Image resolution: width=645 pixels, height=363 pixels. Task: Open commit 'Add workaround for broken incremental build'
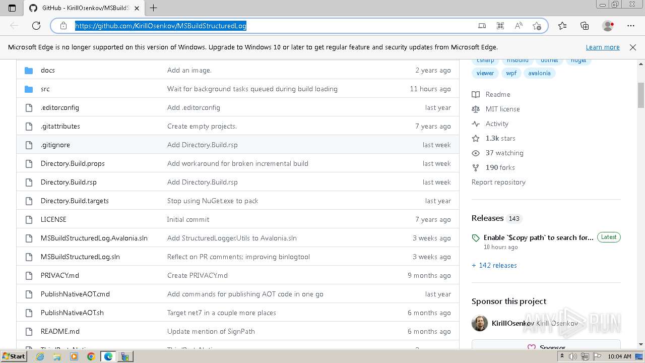pos(238,163)
